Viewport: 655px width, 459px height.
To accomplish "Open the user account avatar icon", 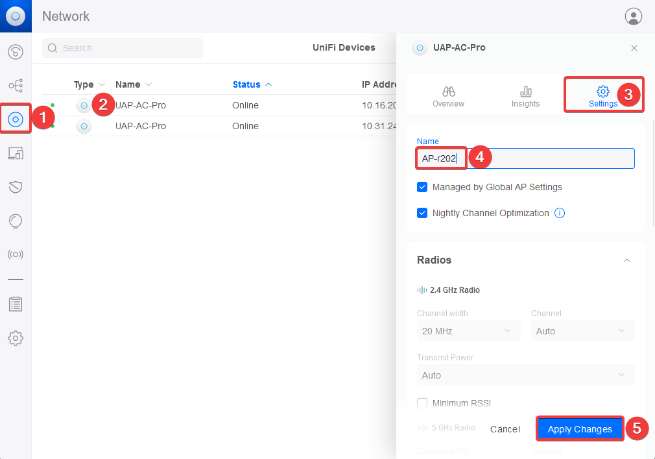I will point(634,16).
